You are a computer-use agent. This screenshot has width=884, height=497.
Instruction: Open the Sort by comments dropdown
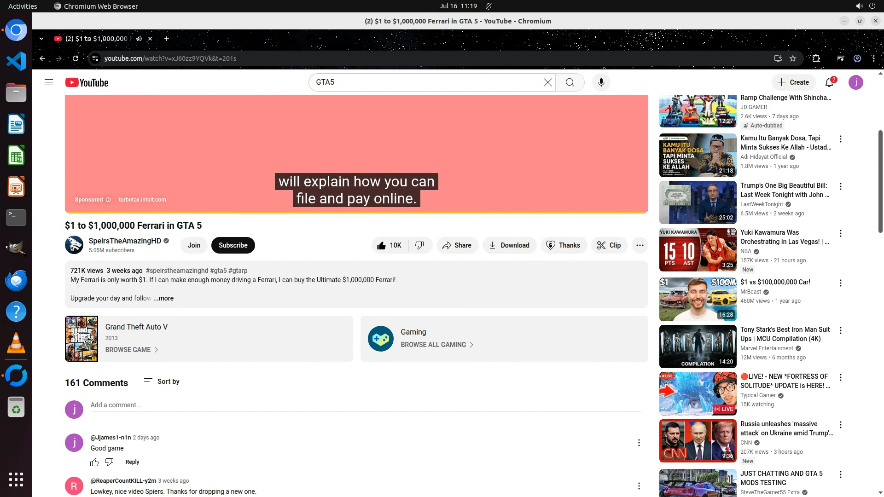coord(162,381)
